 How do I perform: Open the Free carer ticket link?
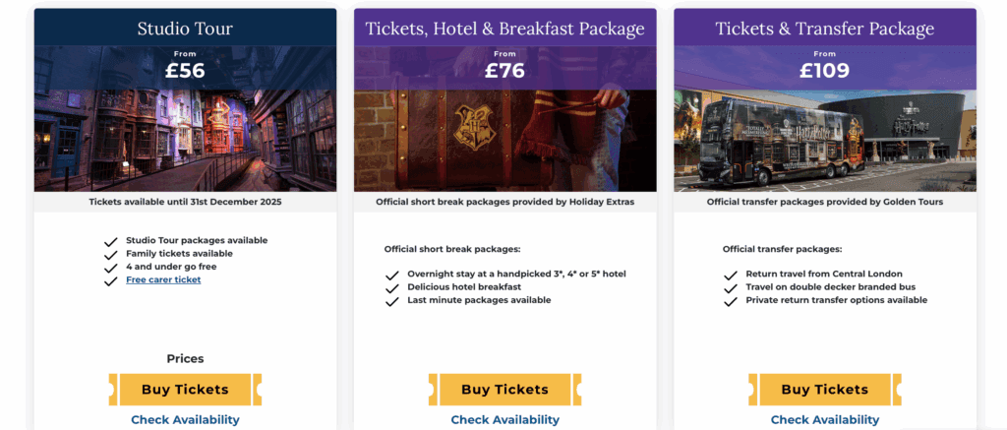click(x=163, y=280)
